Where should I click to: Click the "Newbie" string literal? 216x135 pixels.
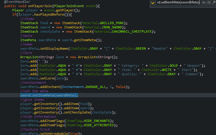pos(160,48)
